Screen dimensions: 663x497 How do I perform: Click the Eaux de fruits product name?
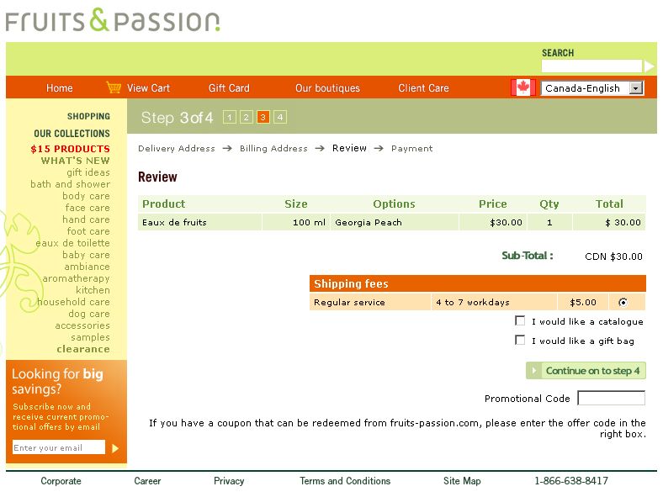(174, 222)
